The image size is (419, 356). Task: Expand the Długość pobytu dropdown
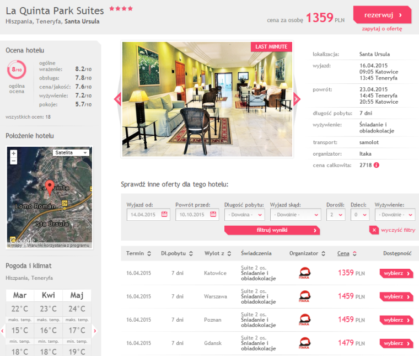245,215
